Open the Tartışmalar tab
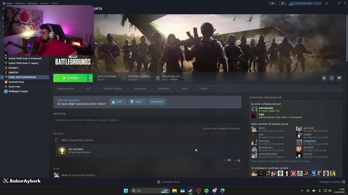348x195 pixels. pyautogui.click(x=140, y=89)
